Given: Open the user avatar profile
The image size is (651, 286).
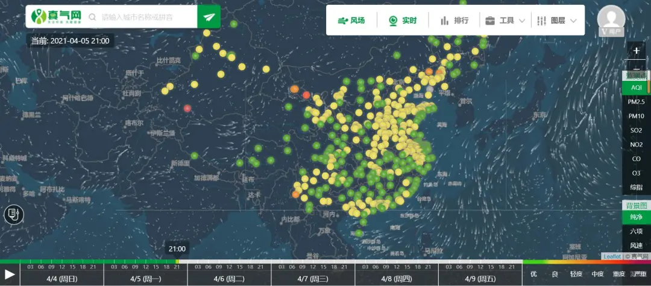Looking at the screenshot, I should [611, 21].
